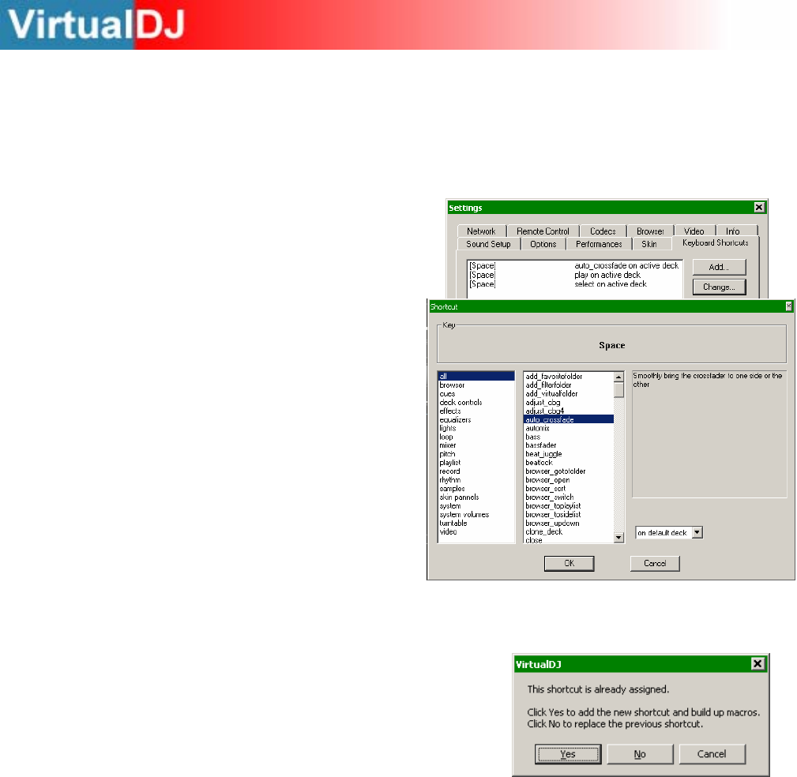
Task: Close the VirtualDJ message box
Action: click(758, 663)
